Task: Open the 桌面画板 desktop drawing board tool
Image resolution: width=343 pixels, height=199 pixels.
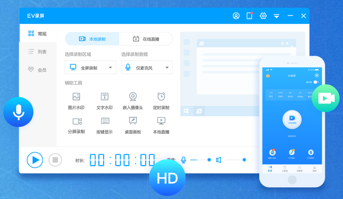Action: (133, 125)
